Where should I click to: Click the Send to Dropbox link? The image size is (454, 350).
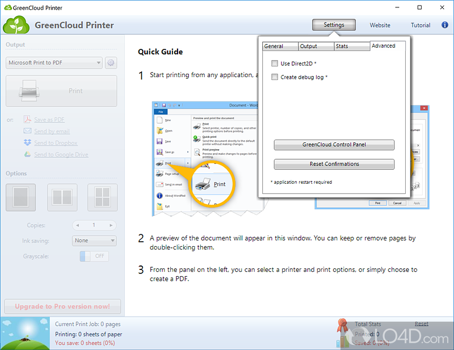point(56,143)
